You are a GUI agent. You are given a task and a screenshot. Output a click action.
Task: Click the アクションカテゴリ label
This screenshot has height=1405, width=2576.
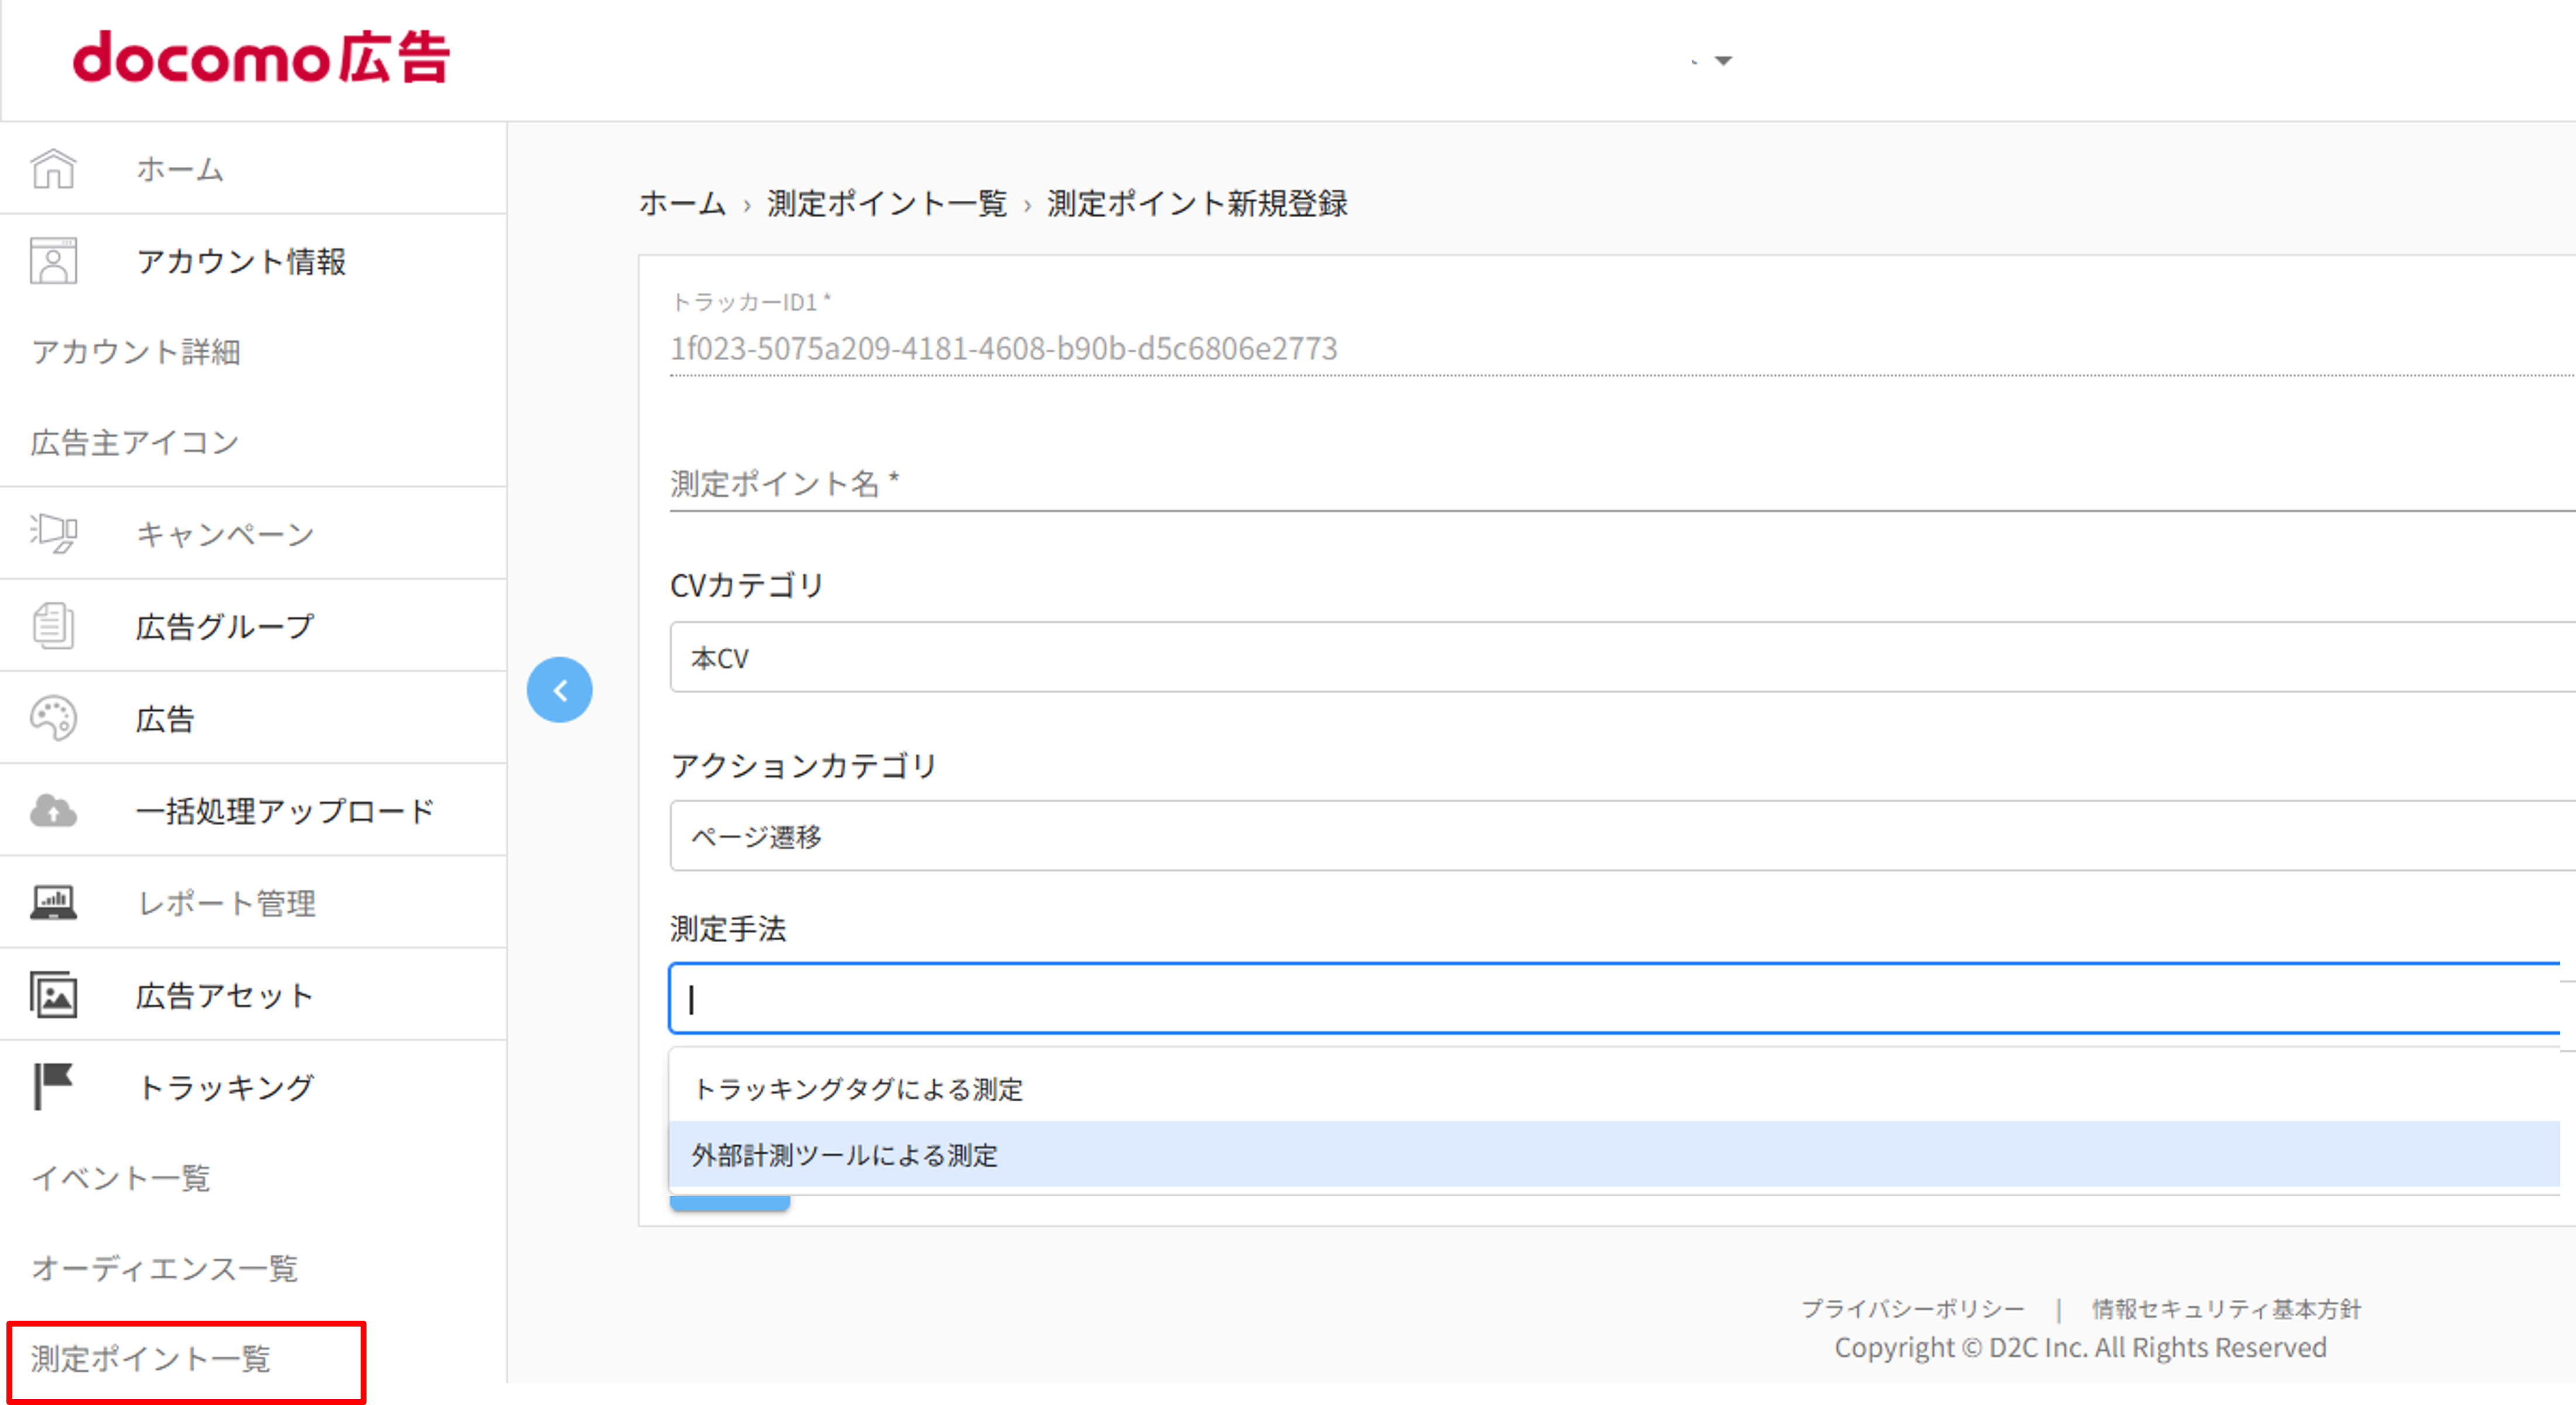click(x=804, y=765)
